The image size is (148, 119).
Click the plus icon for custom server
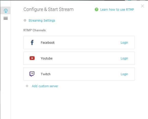click(27, 86)
